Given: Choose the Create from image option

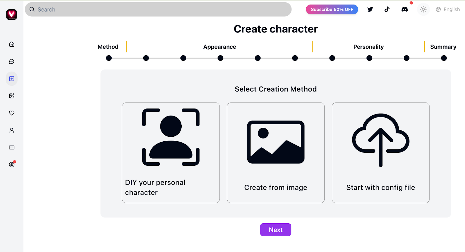Looking at the screenshot, I should [x=276, y=153].
